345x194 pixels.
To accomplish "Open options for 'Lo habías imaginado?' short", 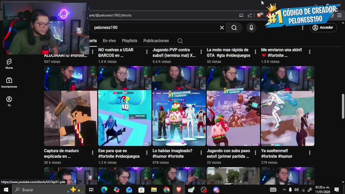I will click(201, 153).
